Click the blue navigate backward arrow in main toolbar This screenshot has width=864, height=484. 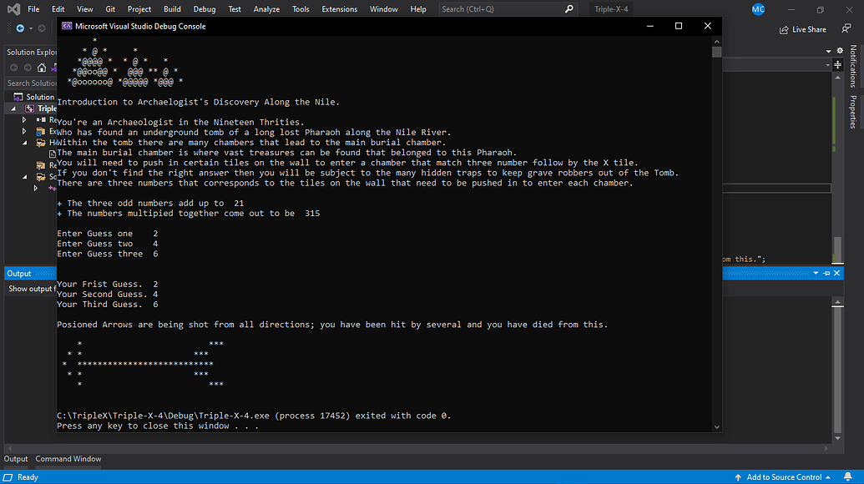coord(20,27)
